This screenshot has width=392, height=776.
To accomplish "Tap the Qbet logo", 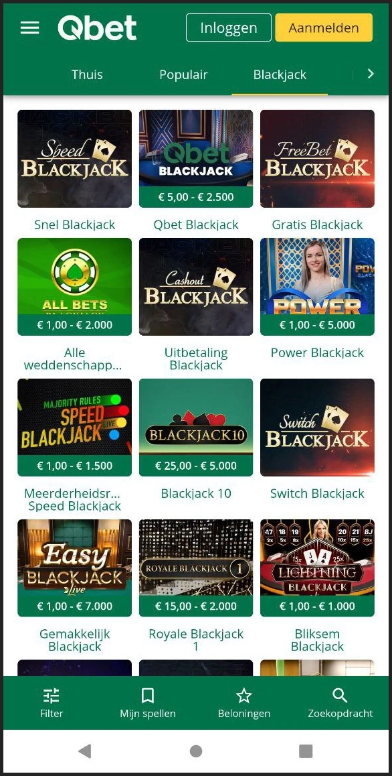I will click(x=98, y=27).
